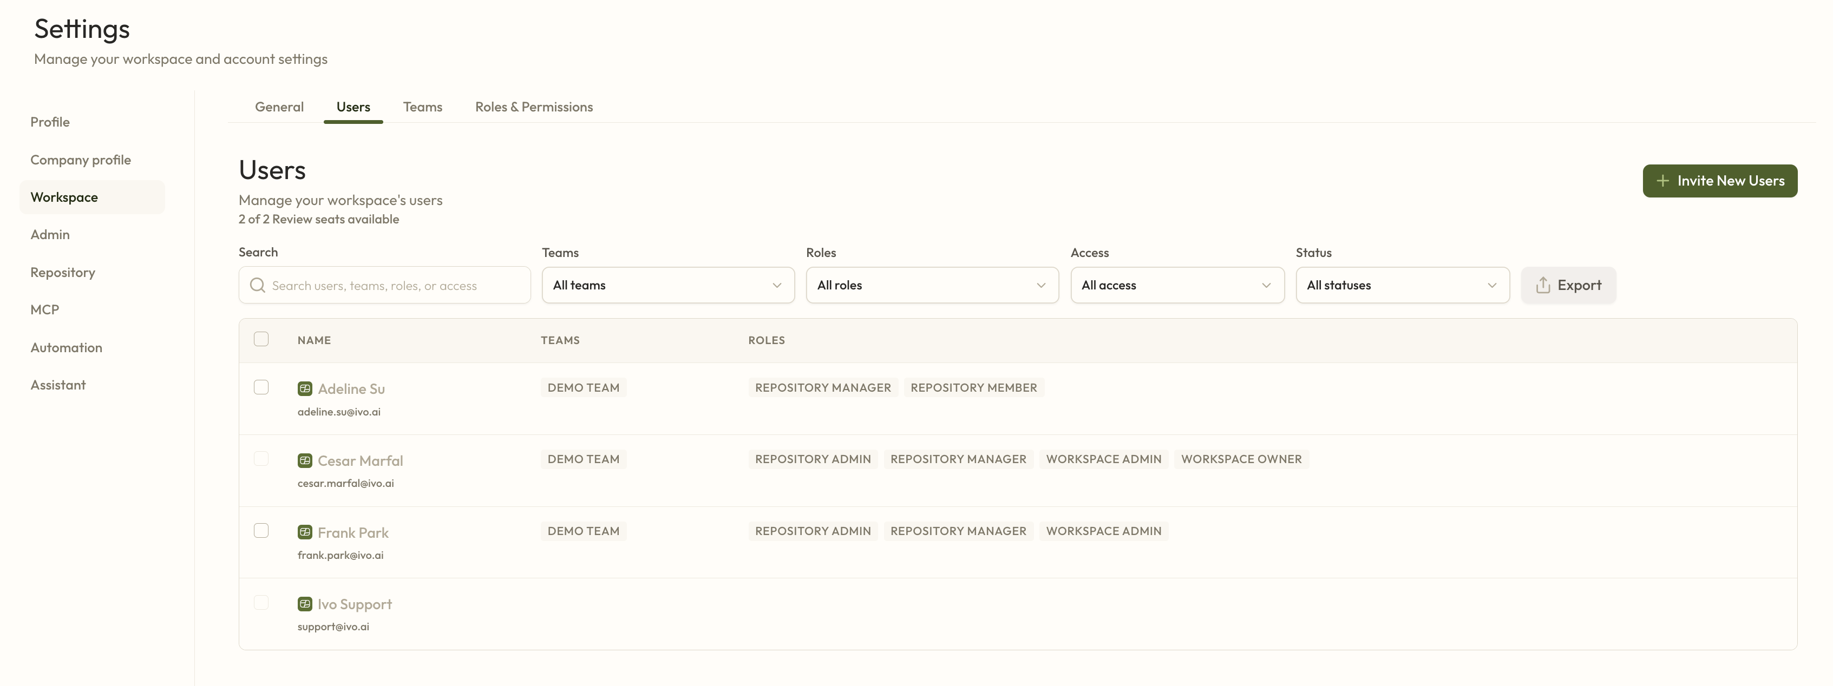Viewport: 1833px width, 686px height.
Task: Click plus icon on Invite New Users
Action: click(1662, 181)
